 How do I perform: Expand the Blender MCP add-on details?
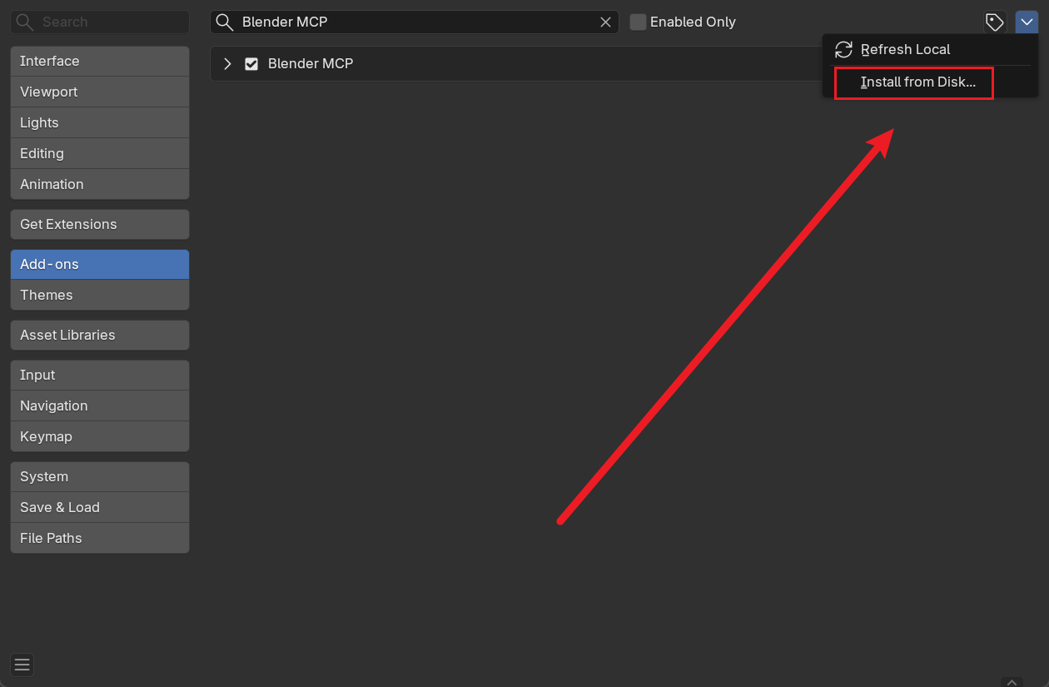pos(227,64)
